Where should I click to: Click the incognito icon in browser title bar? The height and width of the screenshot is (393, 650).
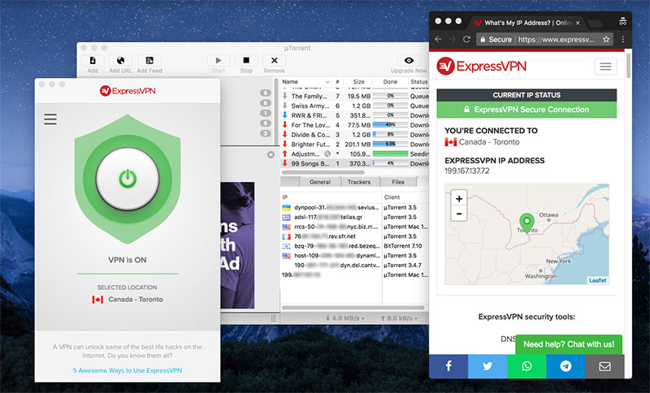coord(622,21)
